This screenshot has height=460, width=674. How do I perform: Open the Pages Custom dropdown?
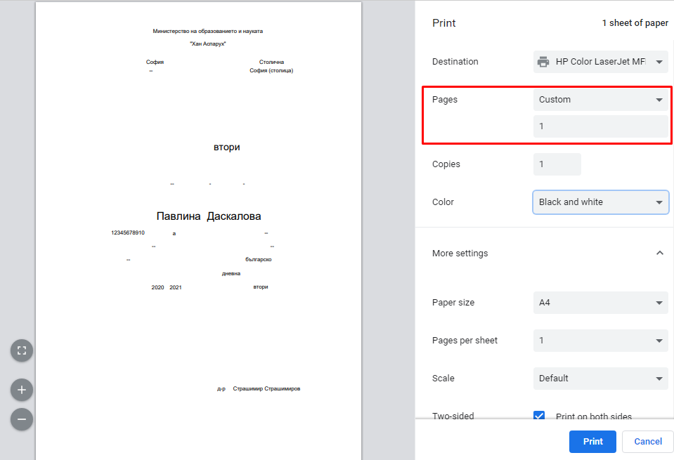coord(600,100)
